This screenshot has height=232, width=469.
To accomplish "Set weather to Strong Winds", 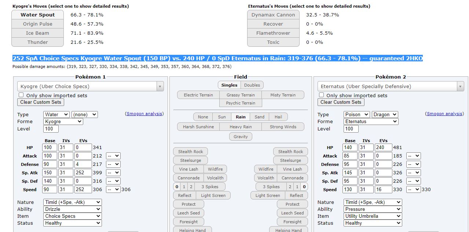I will click(x=283, y=127).
